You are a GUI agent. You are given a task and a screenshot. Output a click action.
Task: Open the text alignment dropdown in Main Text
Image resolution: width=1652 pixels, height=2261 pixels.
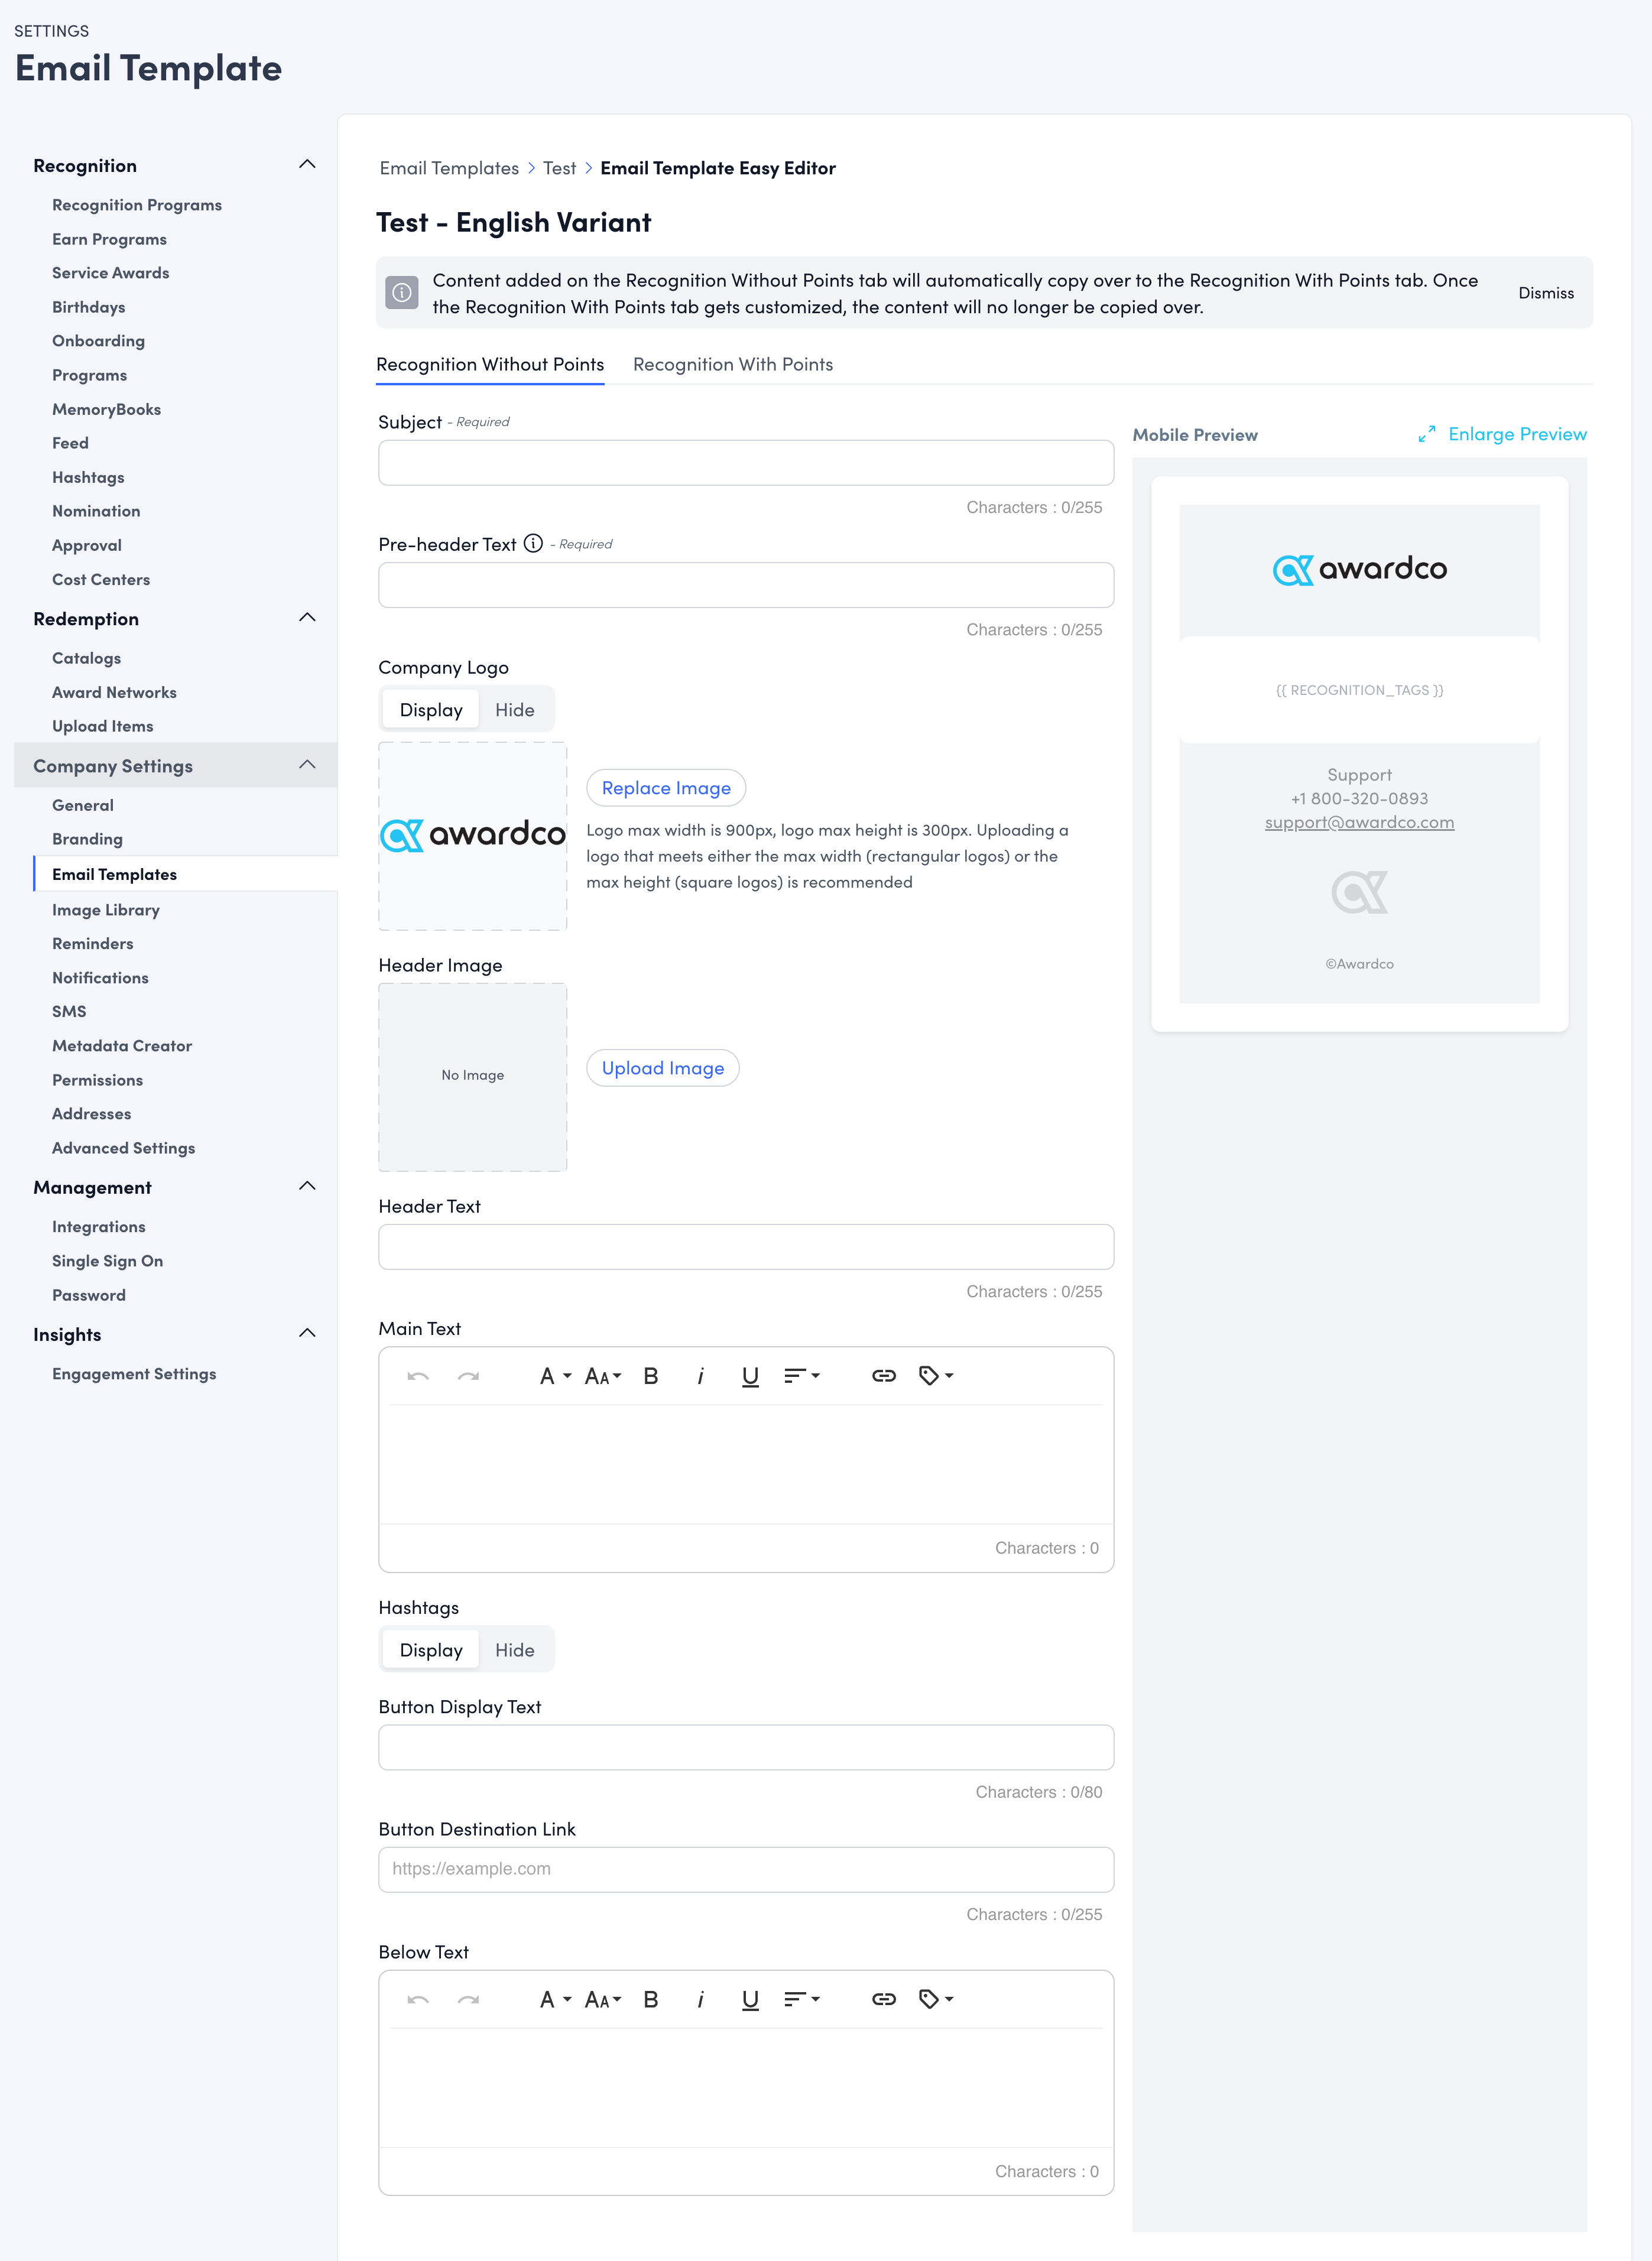coord(800,1375)
